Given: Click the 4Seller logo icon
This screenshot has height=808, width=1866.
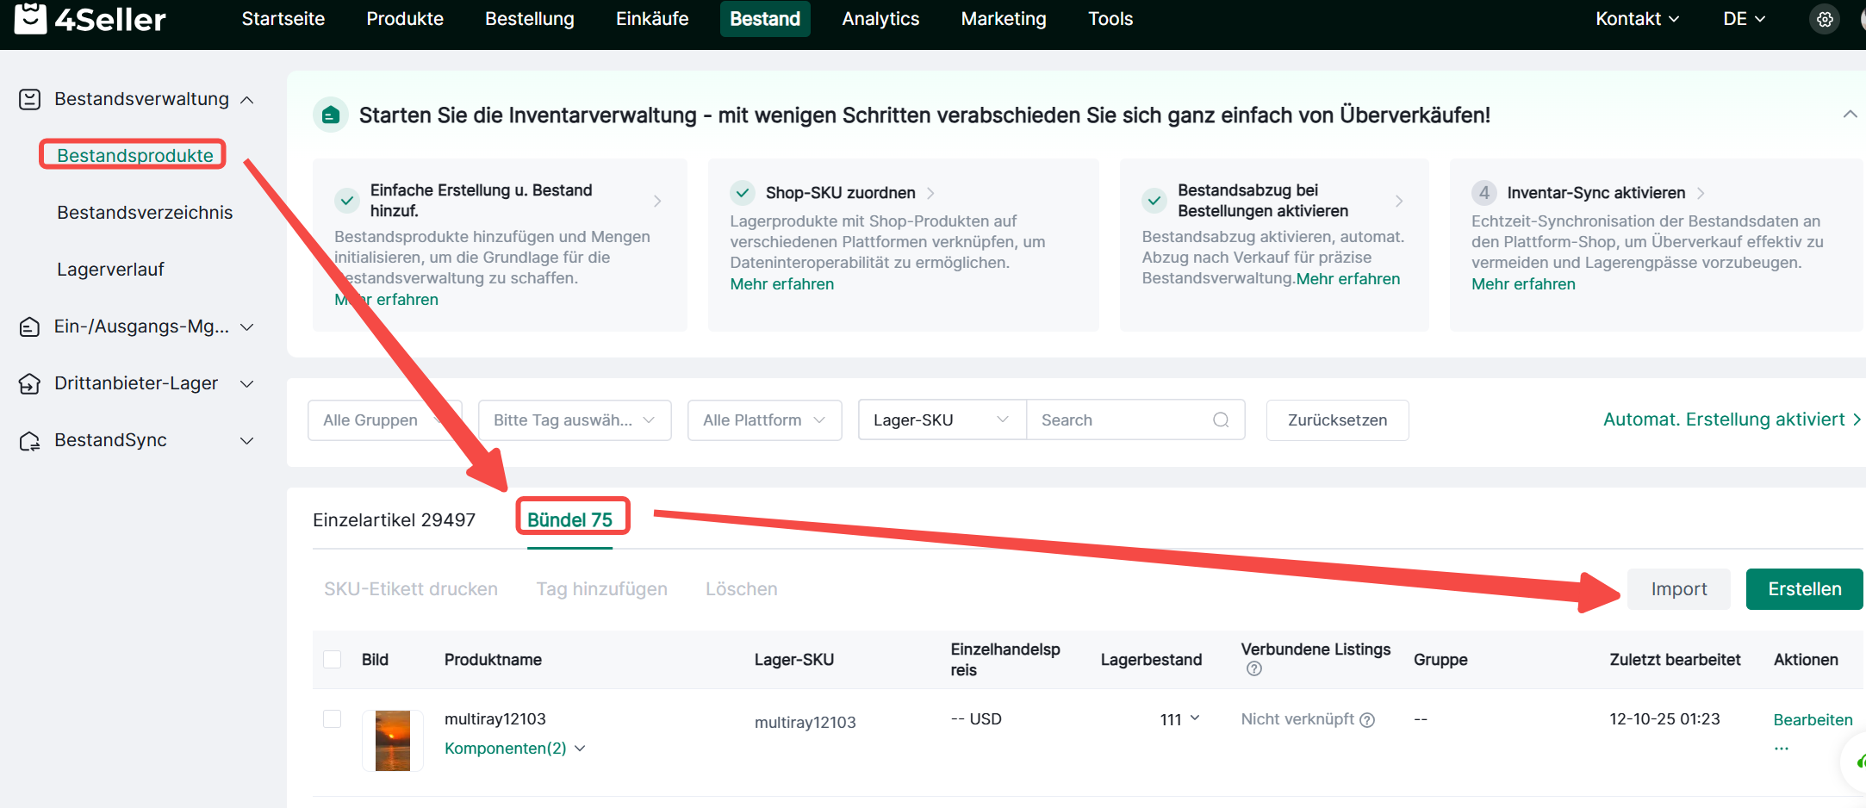Looking at the screenshot, I should (31, 18).
